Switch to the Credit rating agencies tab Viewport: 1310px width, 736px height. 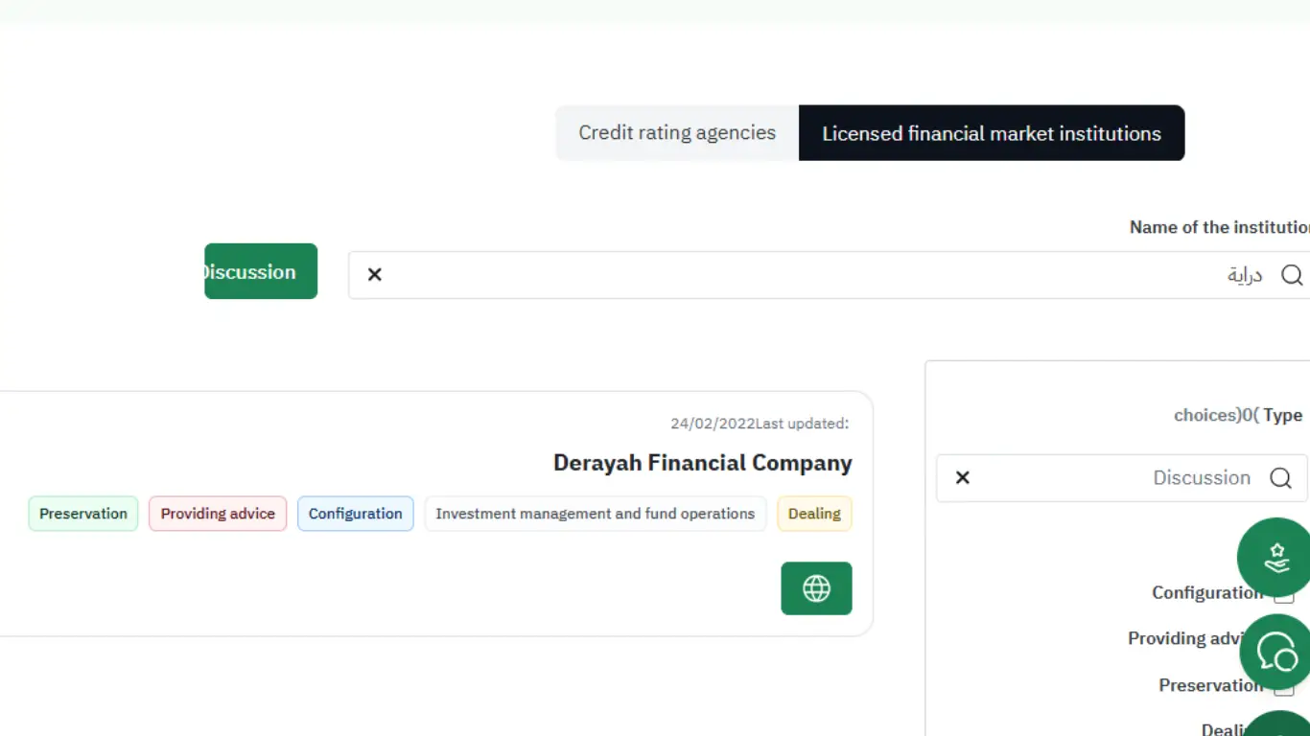tap(677, 133)
